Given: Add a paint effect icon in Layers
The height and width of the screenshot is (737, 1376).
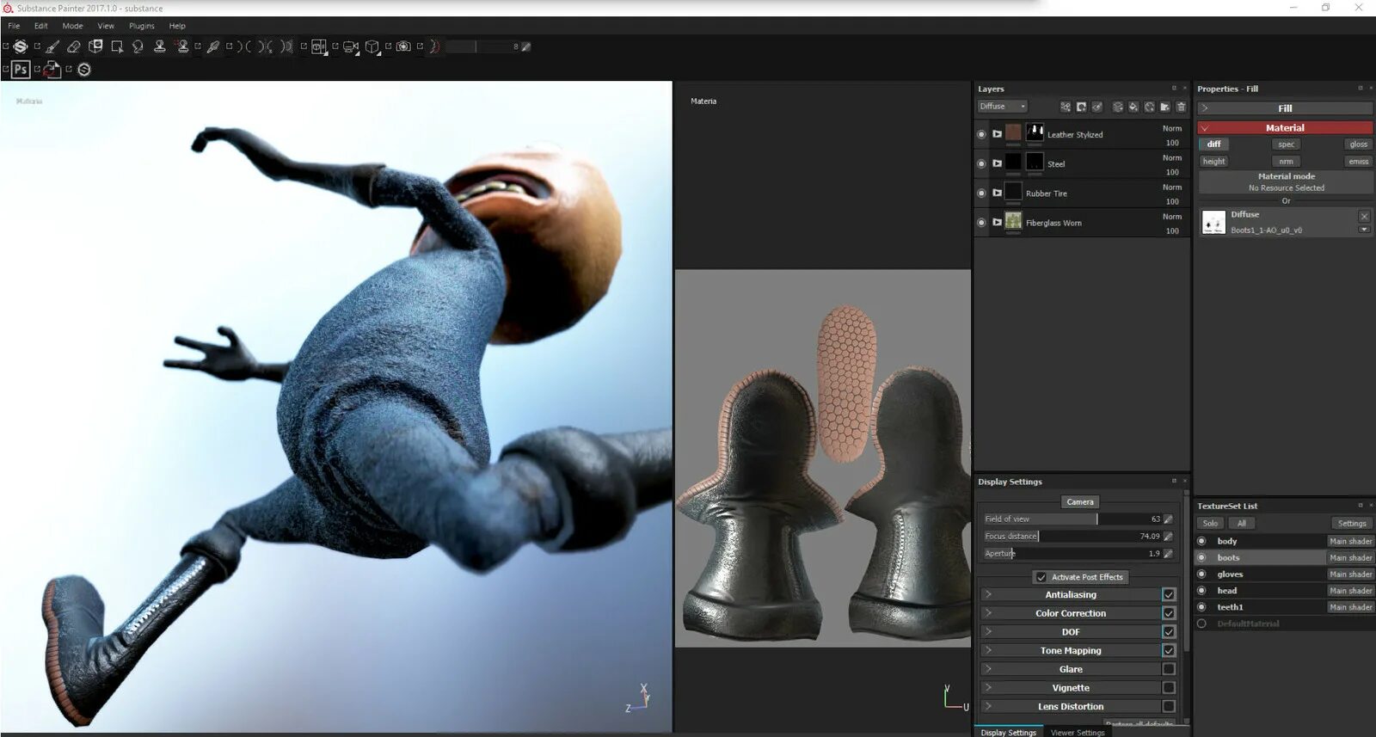Looking at the screenshot, I should point(1066,107).
